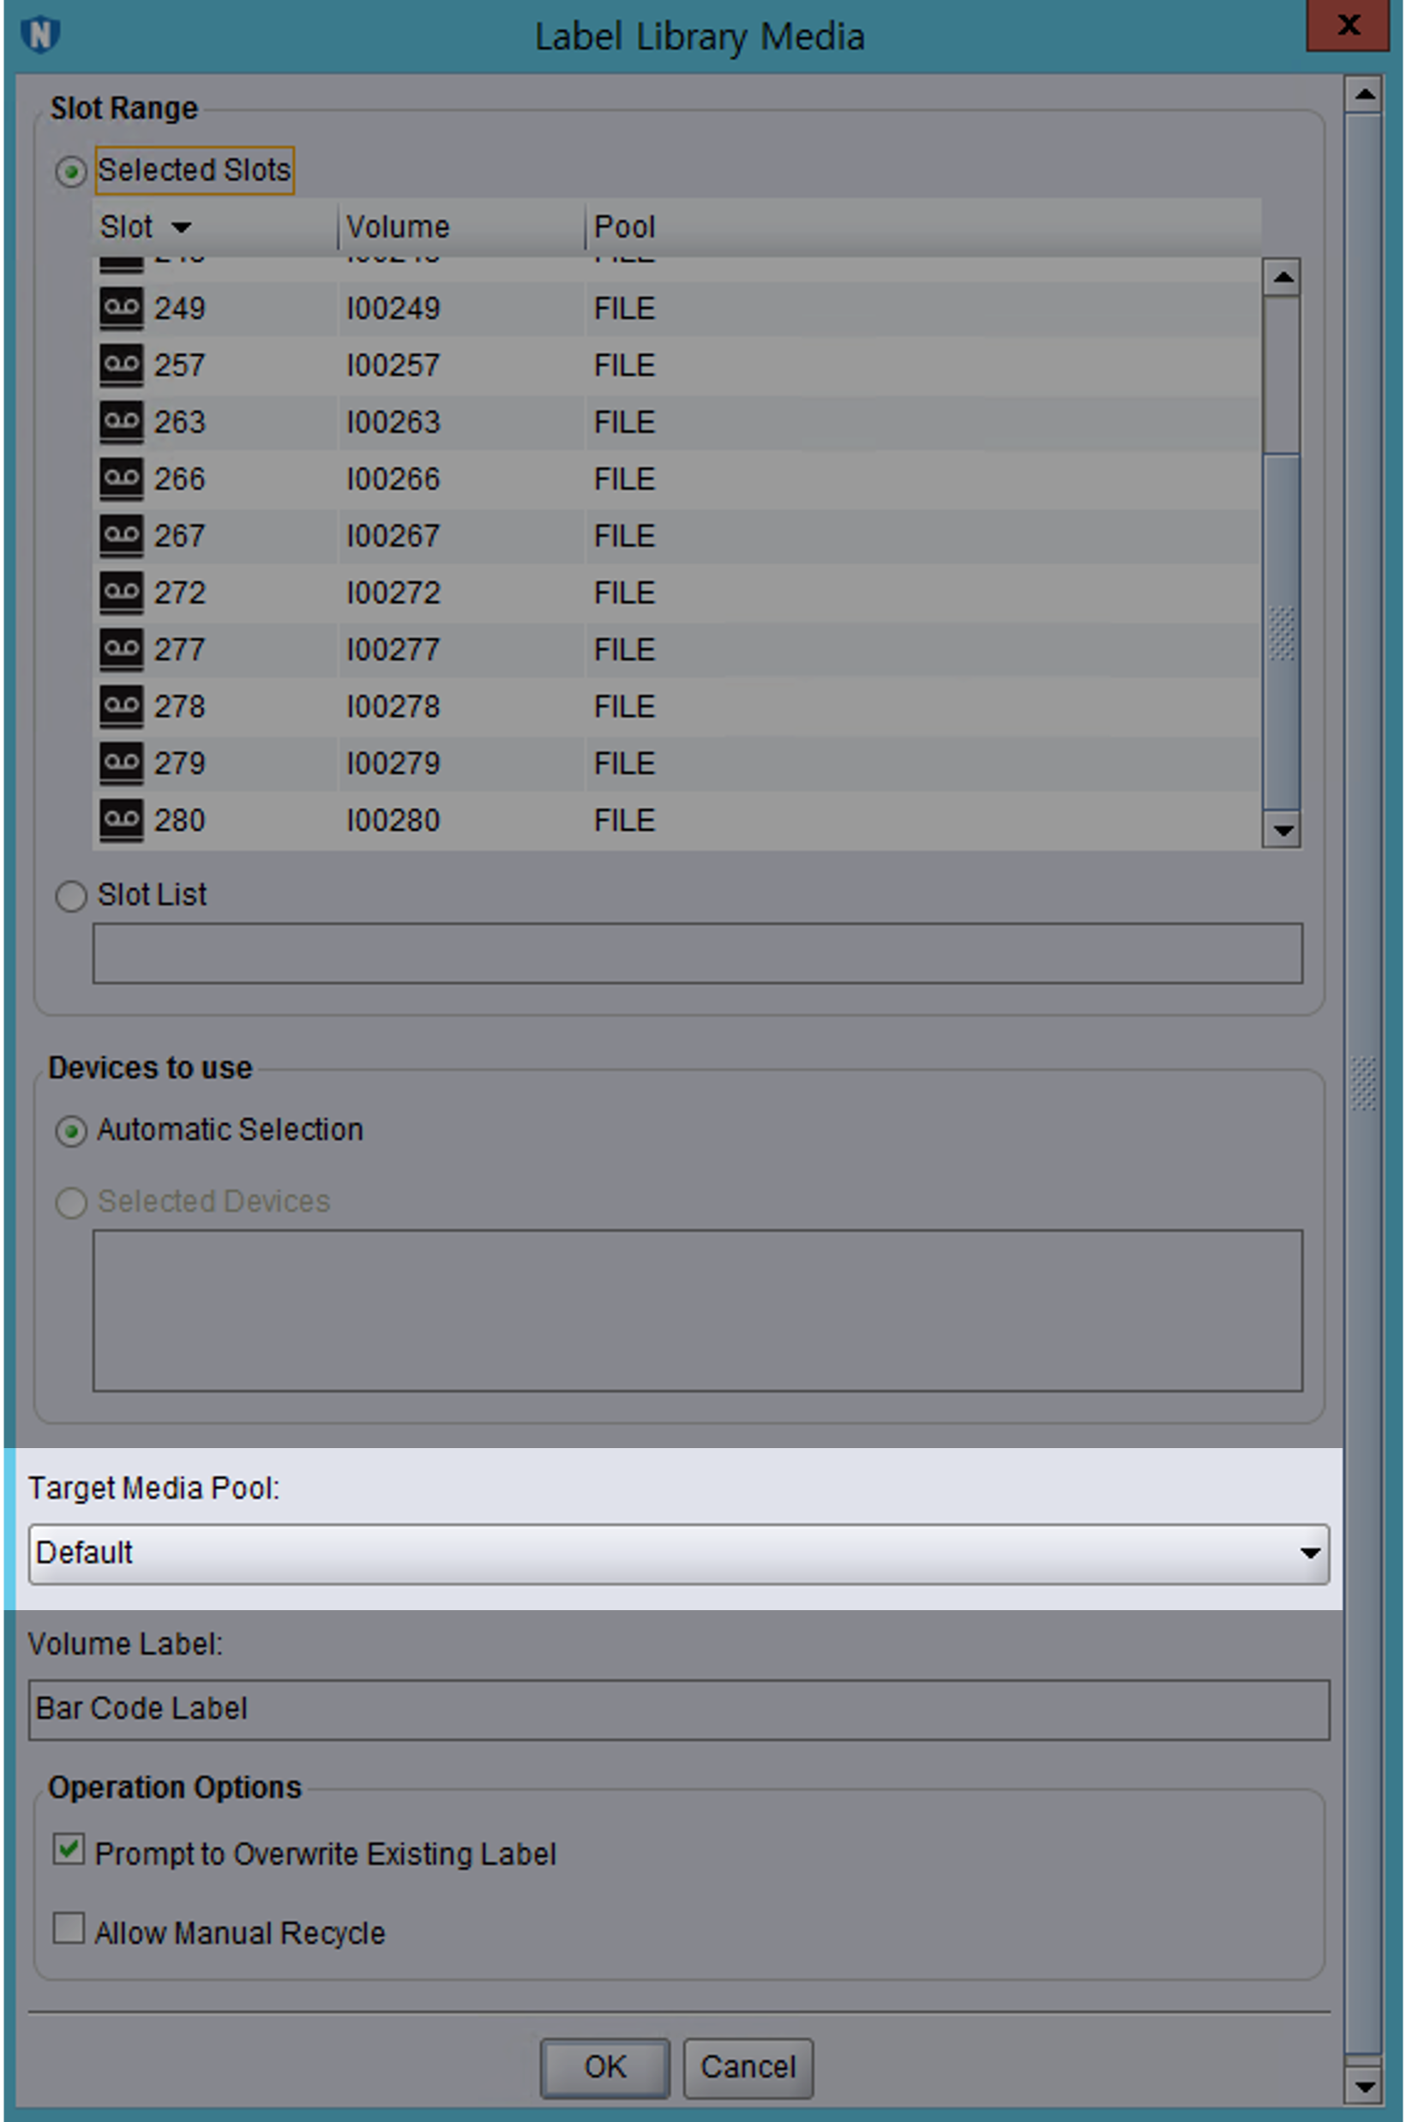This screenshot has height=2122, width=1406.
Task: Select tape icon beside slot 263
Action: point(121,422)
